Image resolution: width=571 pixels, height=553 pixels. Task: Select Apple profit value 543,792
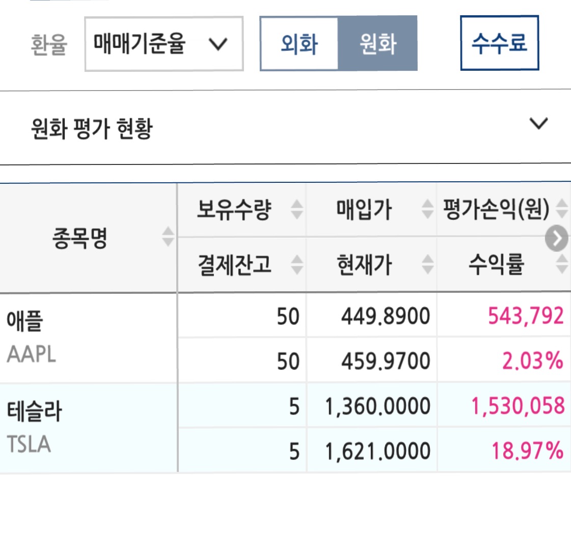526,316
